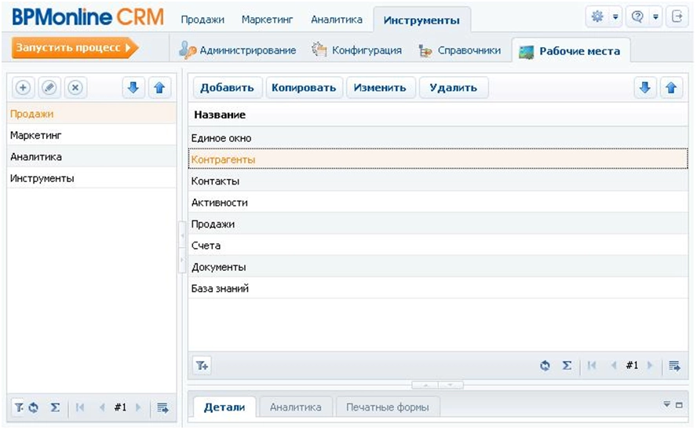The height and width of the screenshot is (431, 697).
Task: Open the Маркетинг top menu
Action: pyautogui.click(x=267, y=20)
